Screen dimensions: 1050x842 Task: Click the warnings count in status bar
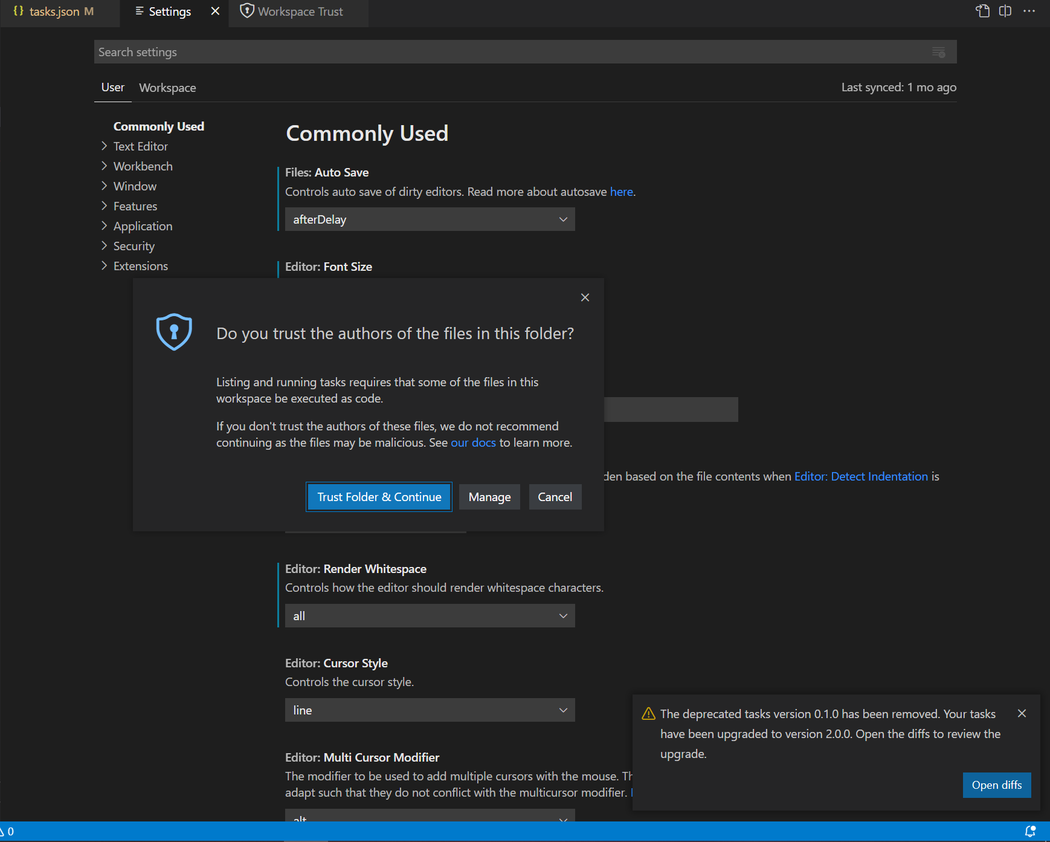[x=7, y=831]
